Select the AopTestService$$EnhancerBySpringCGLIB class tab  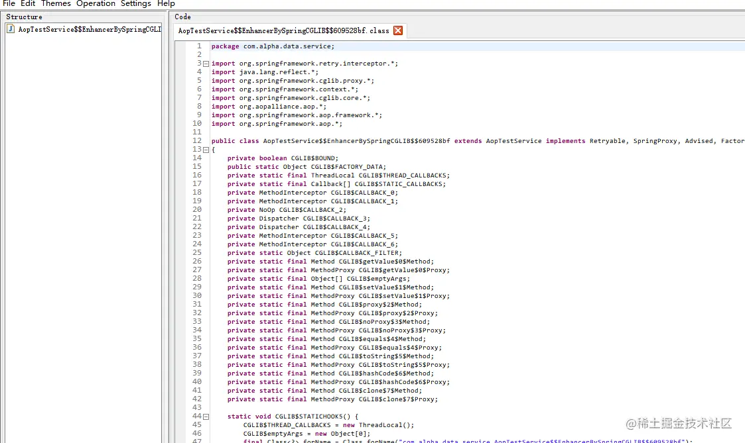pyautogui.click(x=284, y=30)
